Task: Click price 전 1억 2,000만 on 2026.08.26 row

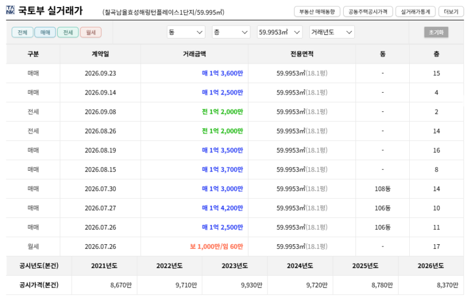Action: [222, 131]
